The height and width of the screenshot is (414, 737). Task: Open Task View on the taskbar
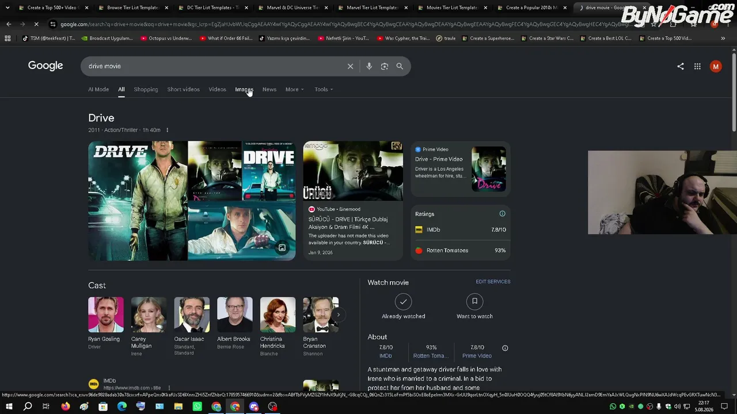46,407
